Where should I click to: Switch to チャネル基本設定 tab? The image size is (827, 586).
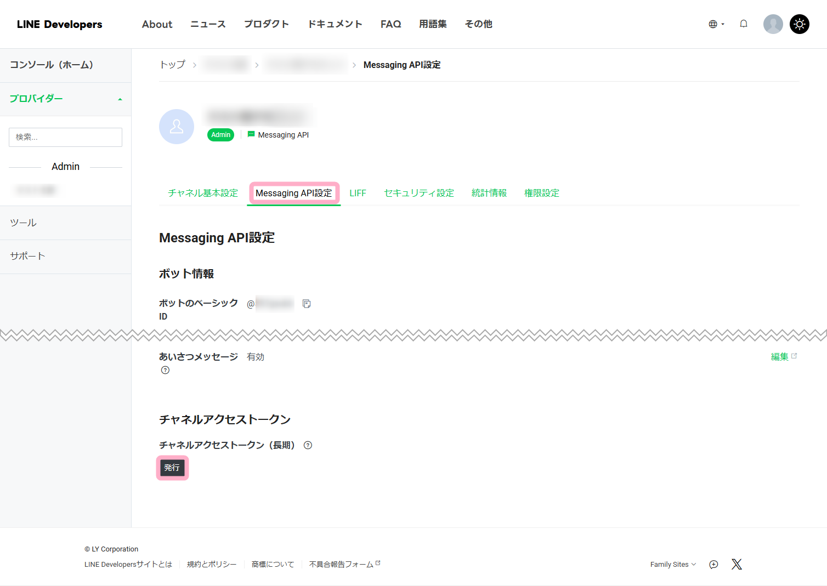coord(203,193)
